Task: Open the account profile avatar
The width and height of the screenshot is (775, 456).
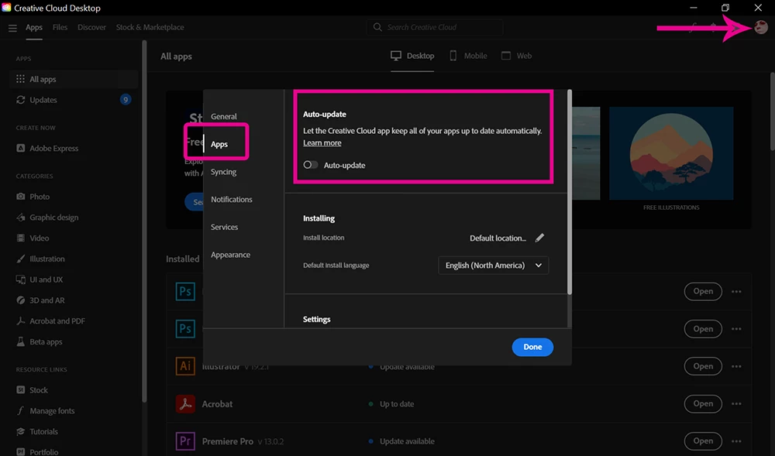Action: [761, 27]
